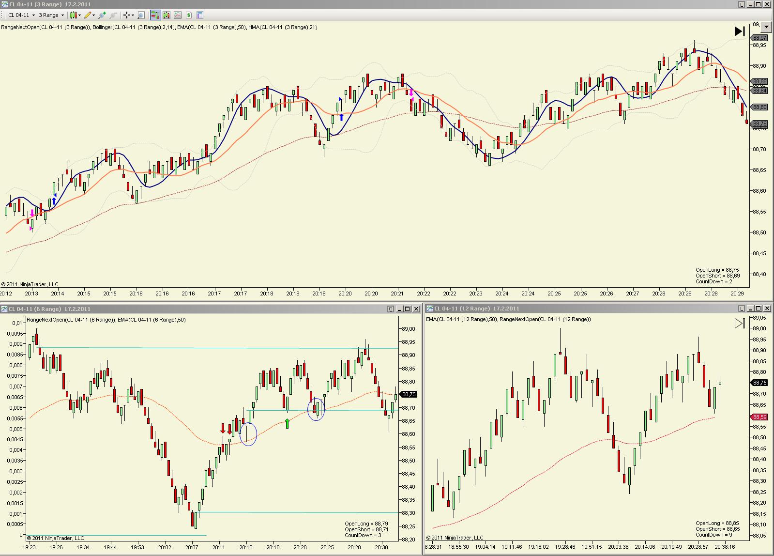Image resolution: width=774 pixels, height=556 pixels.
Task: Expand the drawing tools dropdown arrow
Action: 94,15
